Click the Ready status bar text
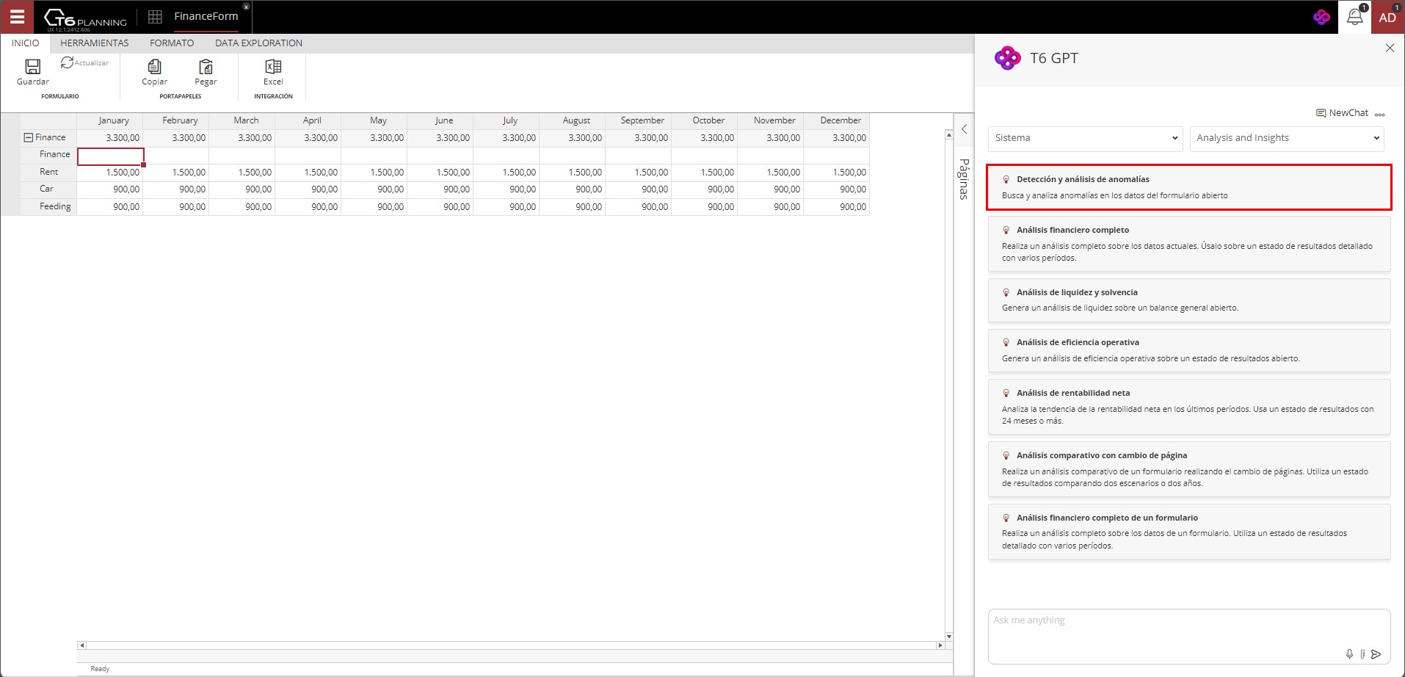 100,669
